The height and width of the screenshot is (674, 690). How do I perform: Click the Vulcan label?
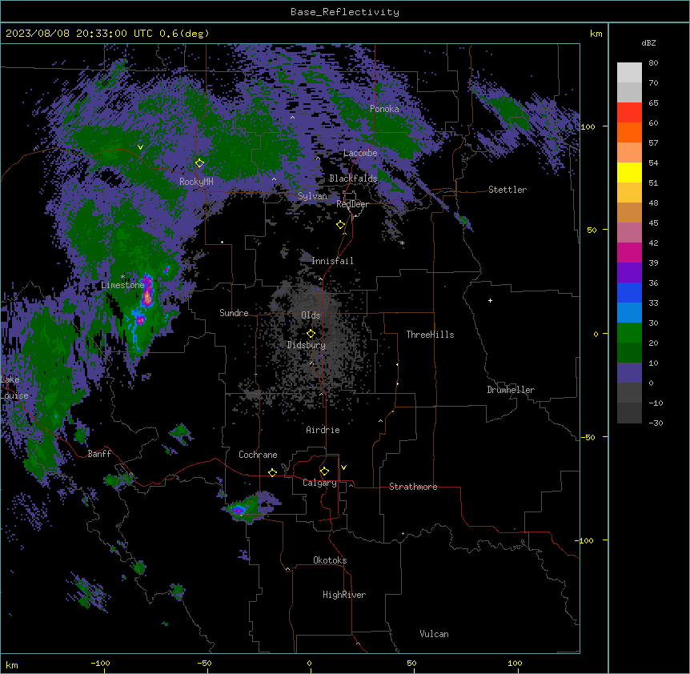point(435,634)
